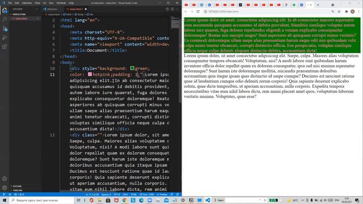Open a new browser tab
The width and height of the screenshot is (363, 204).
318,5
